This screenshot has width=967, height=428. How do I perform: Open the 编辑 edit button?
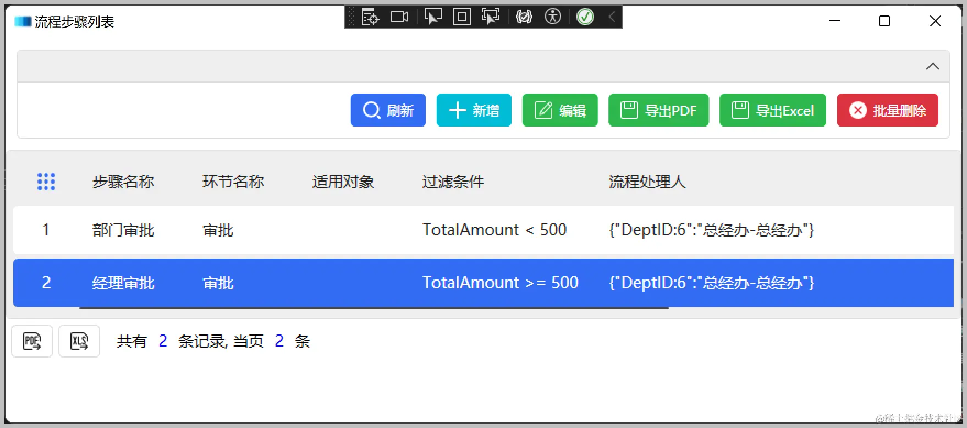[560, 110]
